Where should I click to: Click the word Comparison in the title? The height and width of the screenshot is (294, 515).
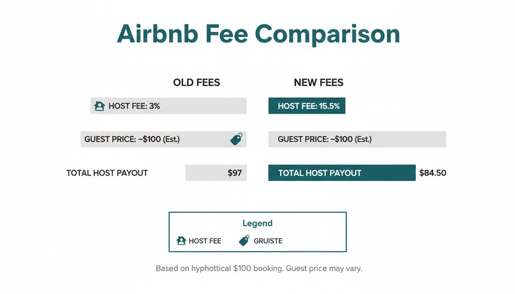[327, 34]
